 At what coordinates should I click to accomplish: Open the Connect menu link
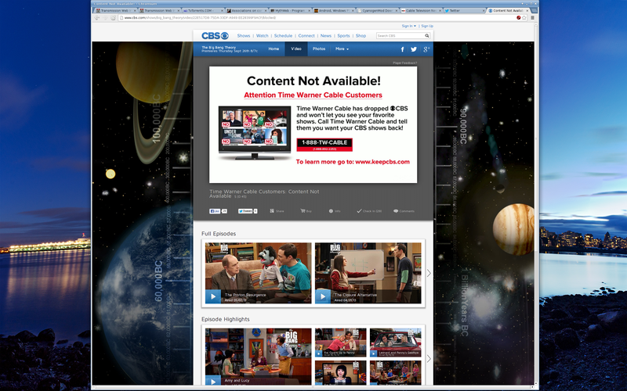coord(306,36)
